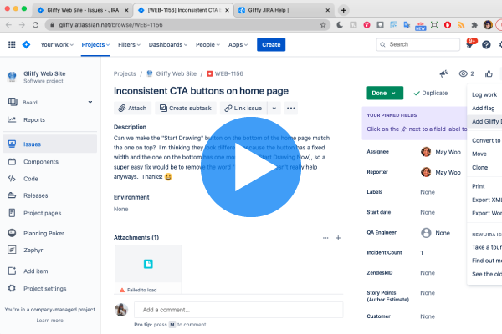The width and height of the screenshot is (502, 334).
Task: Click the Attach button
Action: pyautogui.click(x=132, y=108)
